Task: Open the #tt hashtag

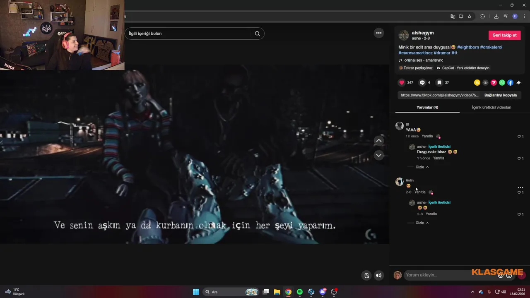Action: coord(454,53)
